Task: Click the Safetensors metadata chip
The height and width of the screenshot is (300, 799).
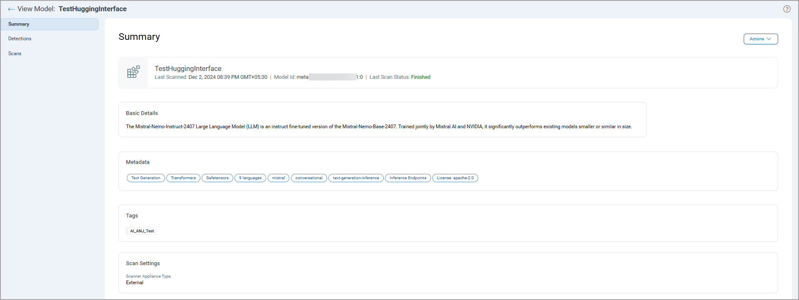Action: tap(217, 178)
